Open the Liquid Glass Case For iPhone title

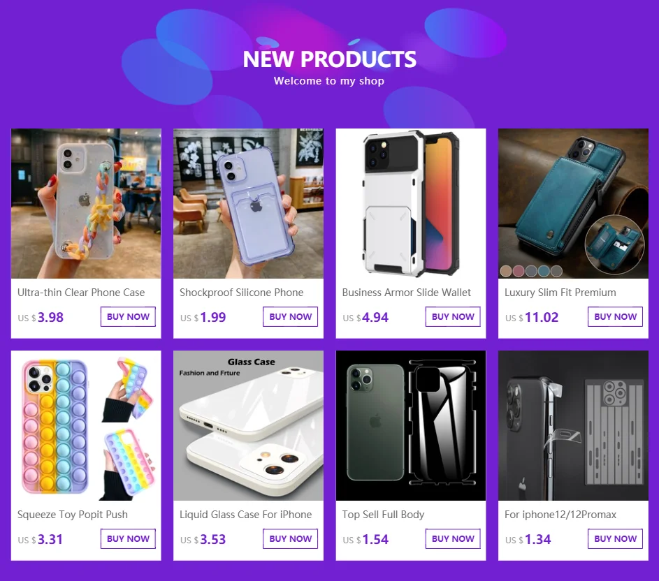coord(245,515)
